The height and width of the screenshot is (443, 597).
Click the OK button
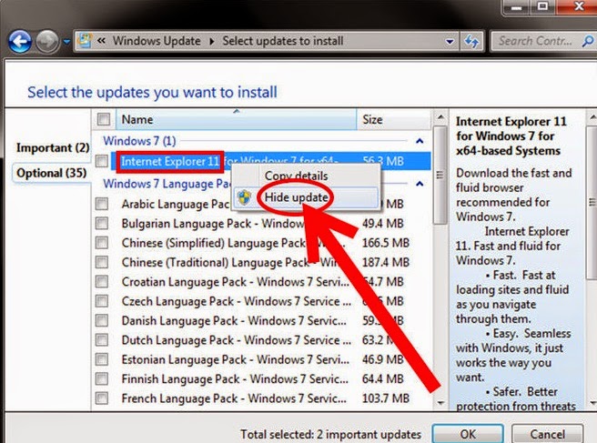[468, 434]
